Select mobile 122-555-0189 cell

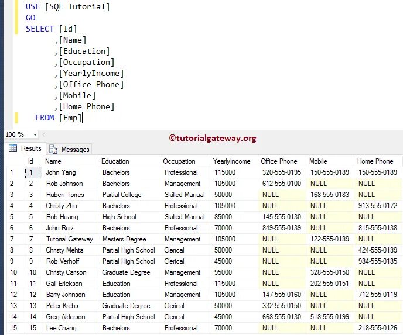click(x=330, y=239)
